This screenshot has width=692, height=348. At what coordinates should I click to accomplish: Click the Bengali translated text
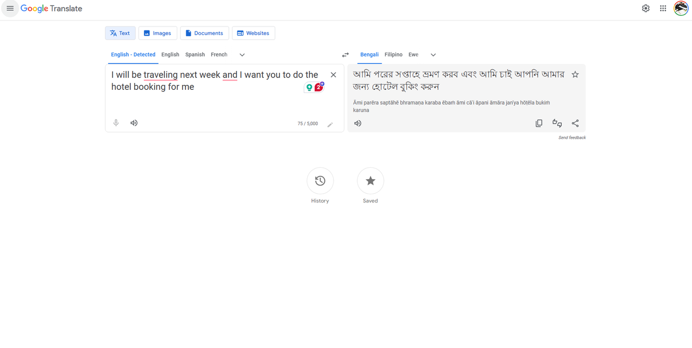(x=458, y=81)
